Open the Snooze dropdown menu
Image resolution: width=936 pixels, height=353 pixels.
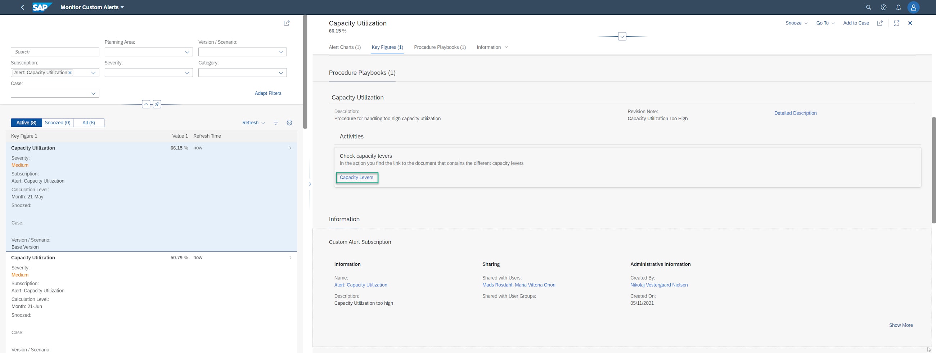[x=796, y=23]
